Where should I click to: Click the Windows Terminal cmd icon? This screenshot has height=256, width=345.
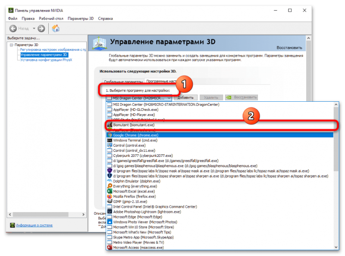[x=110, y=140]
